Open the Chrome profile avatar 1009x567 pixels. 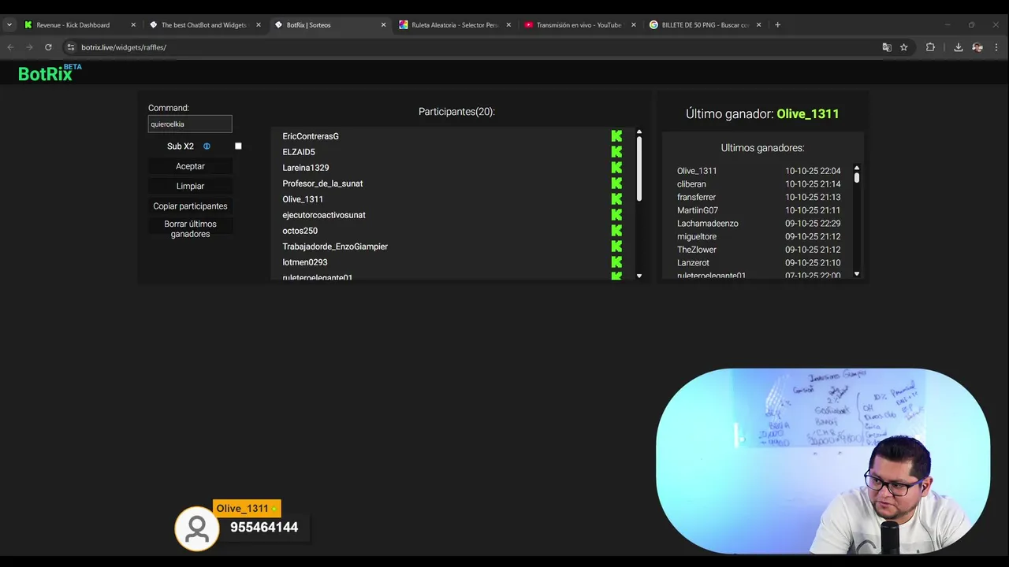(977, 47)
